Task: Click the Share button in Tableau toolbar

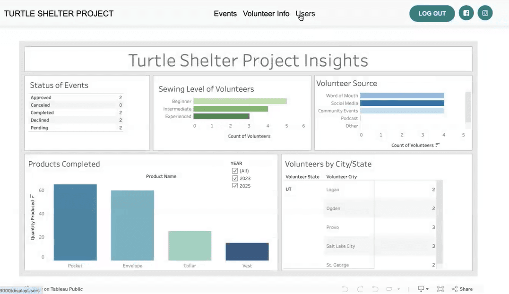Action: coord(462,289)
